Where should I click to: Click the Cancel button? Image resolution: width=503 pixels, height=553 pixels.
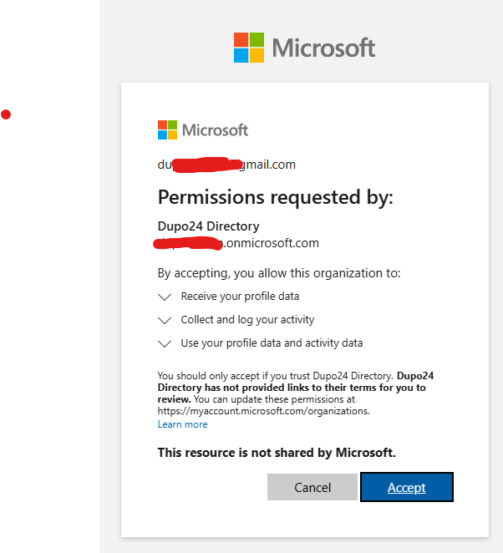312,487
